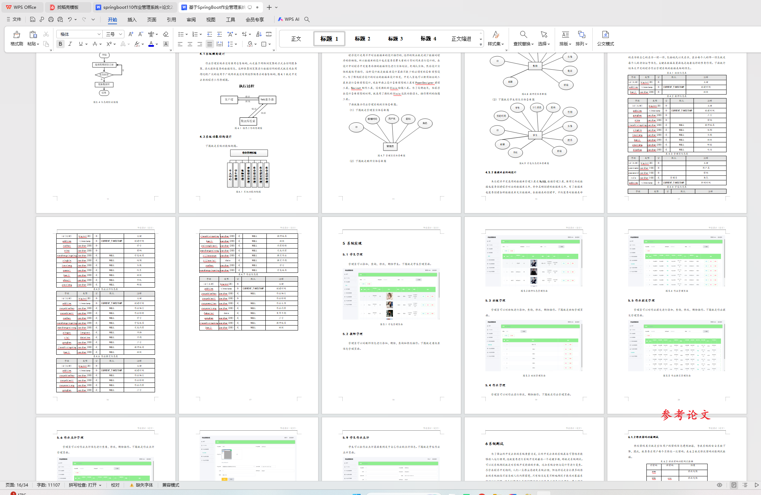This screenshot has height=495, width=761.
Task: Open Find and Replace magnifier tool
Action: tap(523, 34)
